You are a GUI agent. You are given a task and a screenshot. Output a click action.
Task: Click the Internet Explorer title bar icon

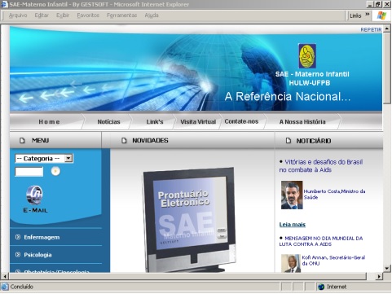(x=4, y=4)
